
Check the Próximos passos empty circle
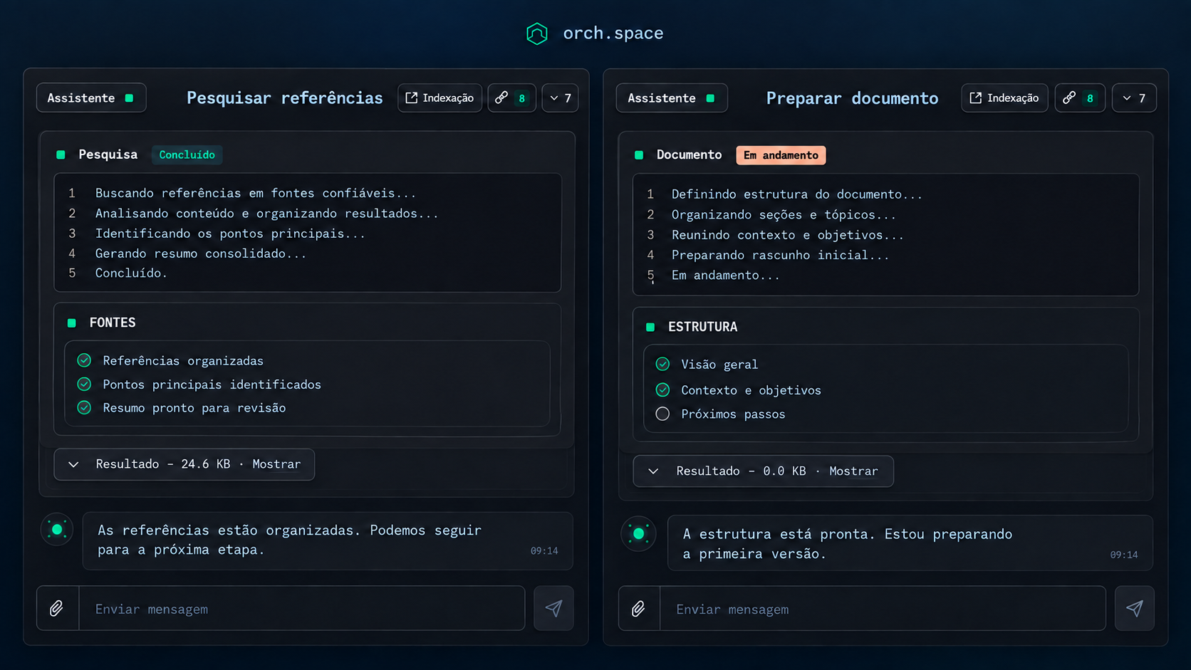click(x=662, y=414)
